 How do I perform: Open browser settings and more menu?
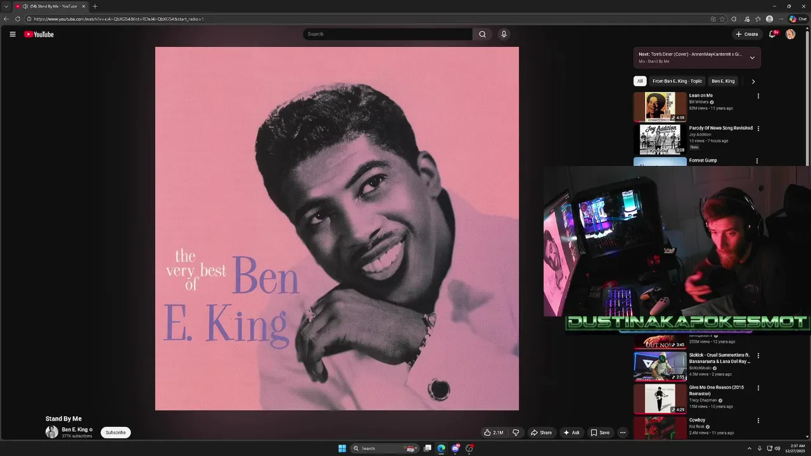click(781, 19)
